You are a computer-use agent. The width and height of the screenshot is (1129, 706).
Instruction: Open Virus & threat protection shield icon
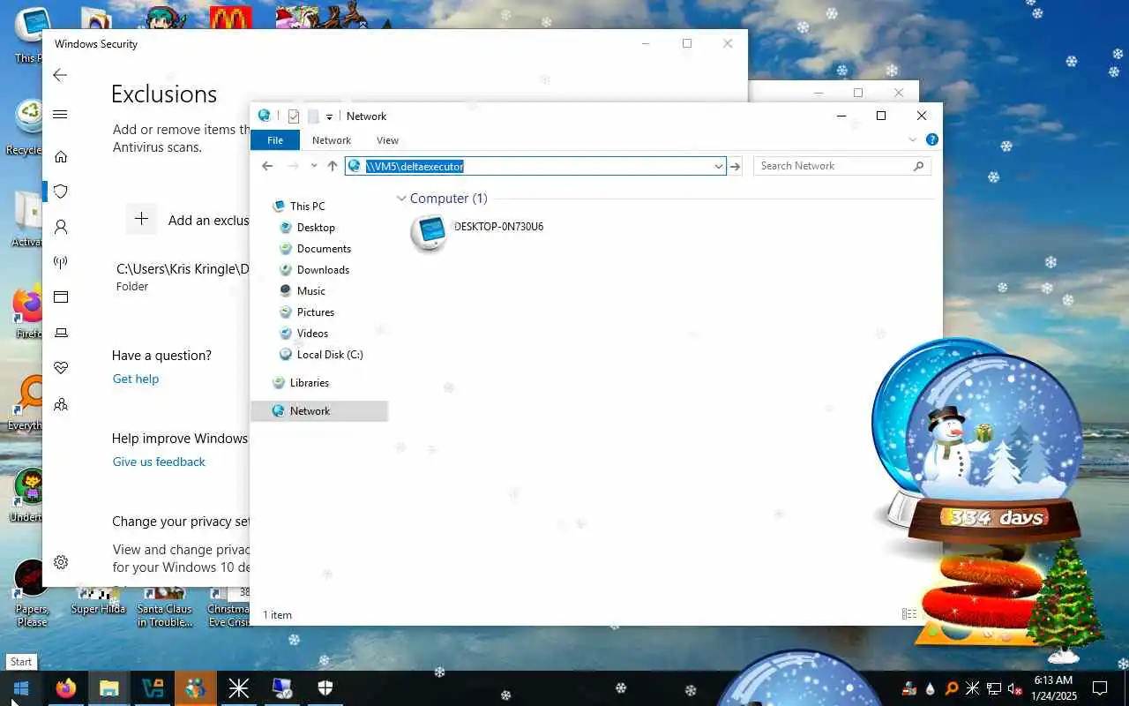[x=61, y=192]
